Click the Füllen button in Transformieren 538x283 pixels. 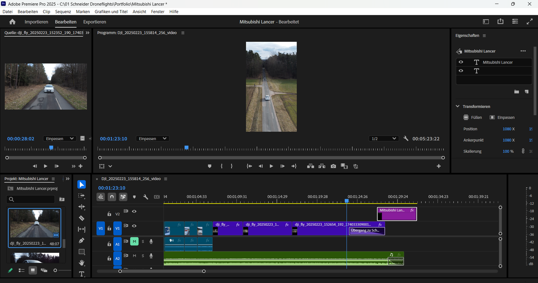(473, 117)
